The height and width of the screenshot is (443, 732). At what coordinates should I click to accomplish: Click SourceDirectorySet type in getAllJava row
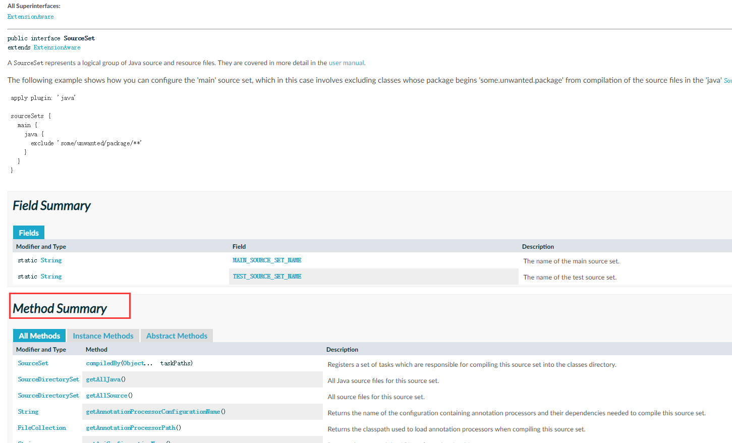48,379
